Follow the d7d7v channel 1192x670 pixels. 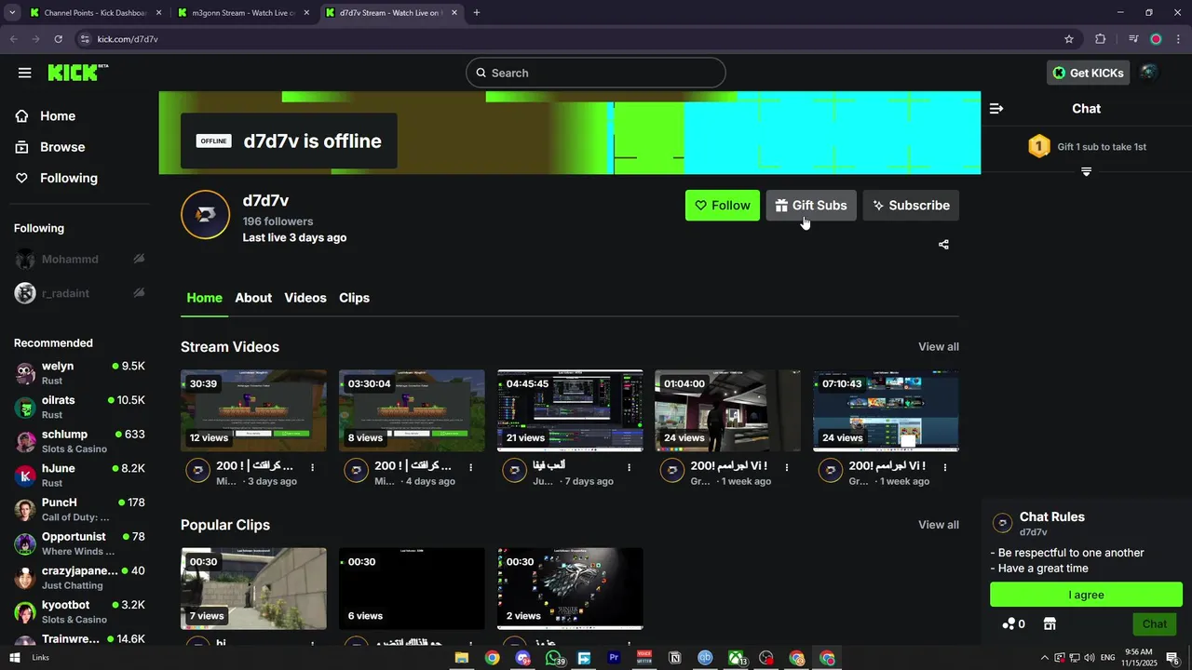(x=723, y=206)
